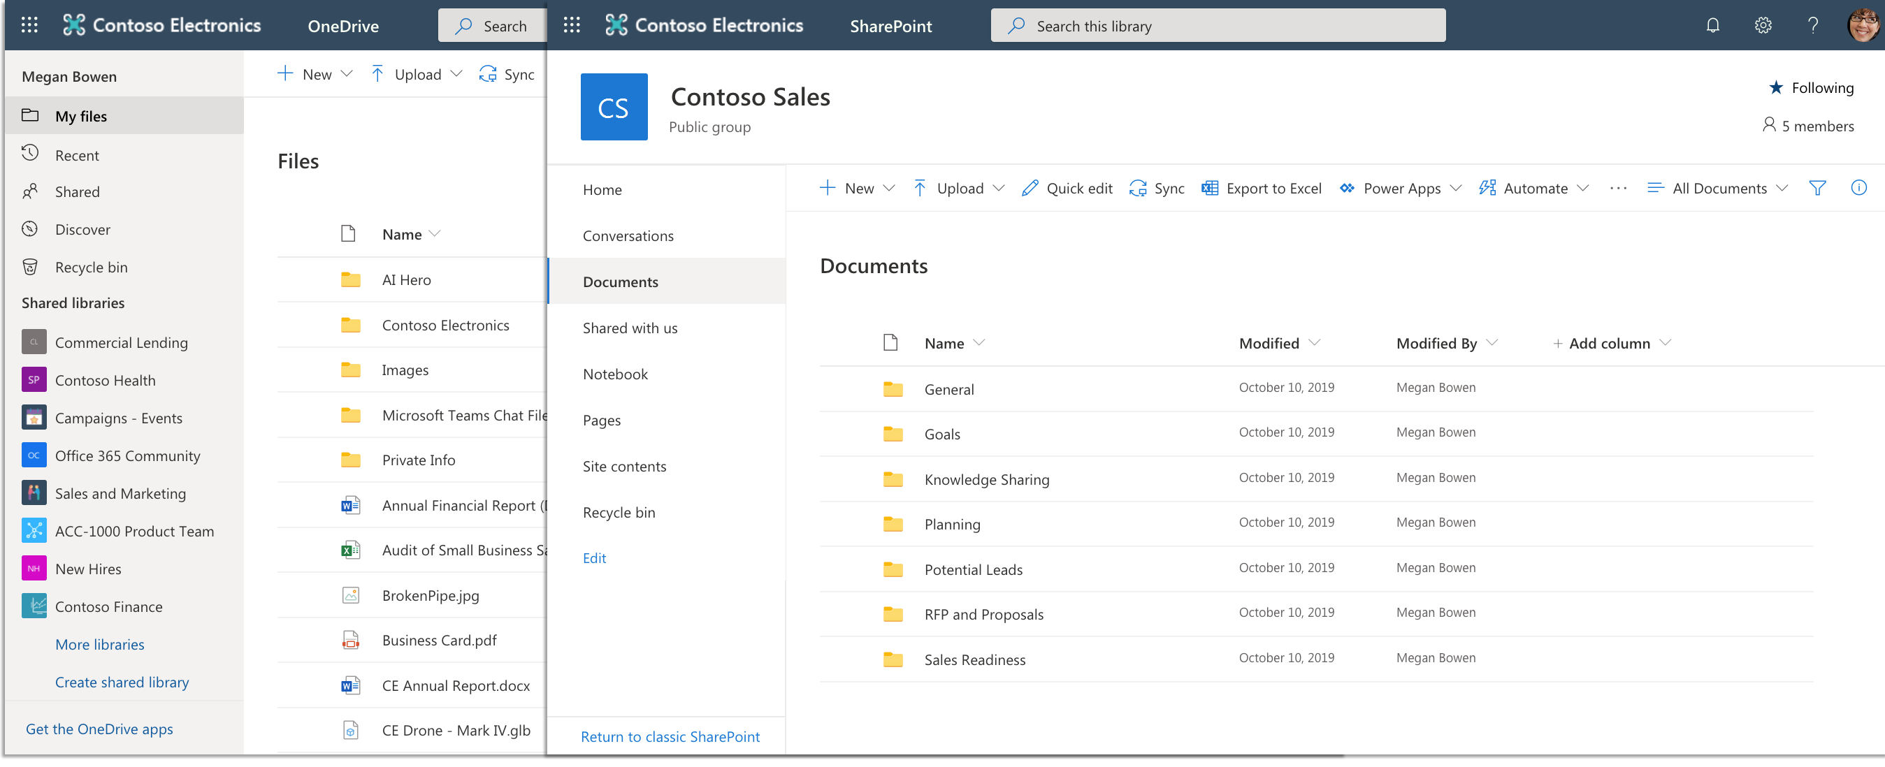This screenshot has height=767, width=1885.
Task: Open CE Annual Report.docx in OneDrive
Action: pos(455,685)
